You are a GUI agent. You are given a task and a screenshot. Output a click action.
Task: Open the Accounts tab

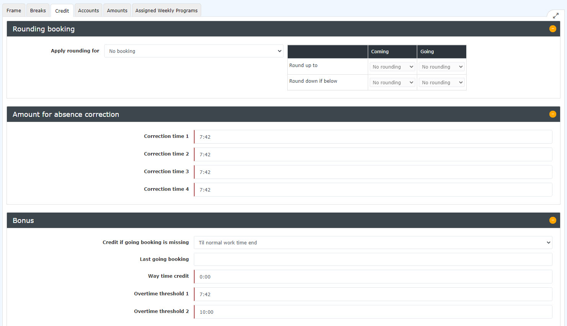click(88, 10)
